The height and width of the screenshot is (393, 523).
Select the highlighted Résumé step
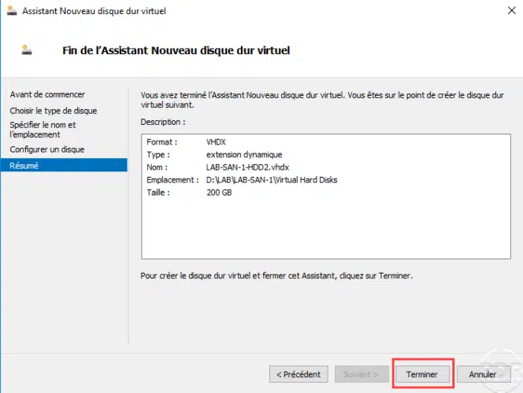coord(64,165)
